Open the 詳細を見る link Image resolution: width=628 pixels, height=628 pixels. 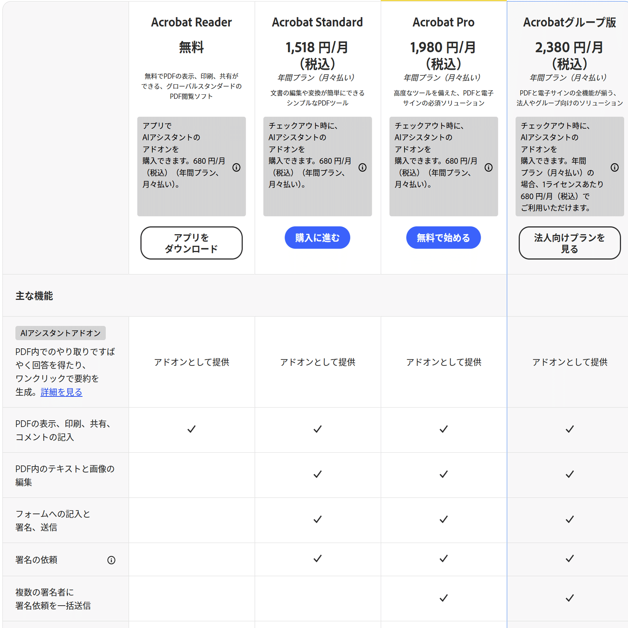[61, 392]
